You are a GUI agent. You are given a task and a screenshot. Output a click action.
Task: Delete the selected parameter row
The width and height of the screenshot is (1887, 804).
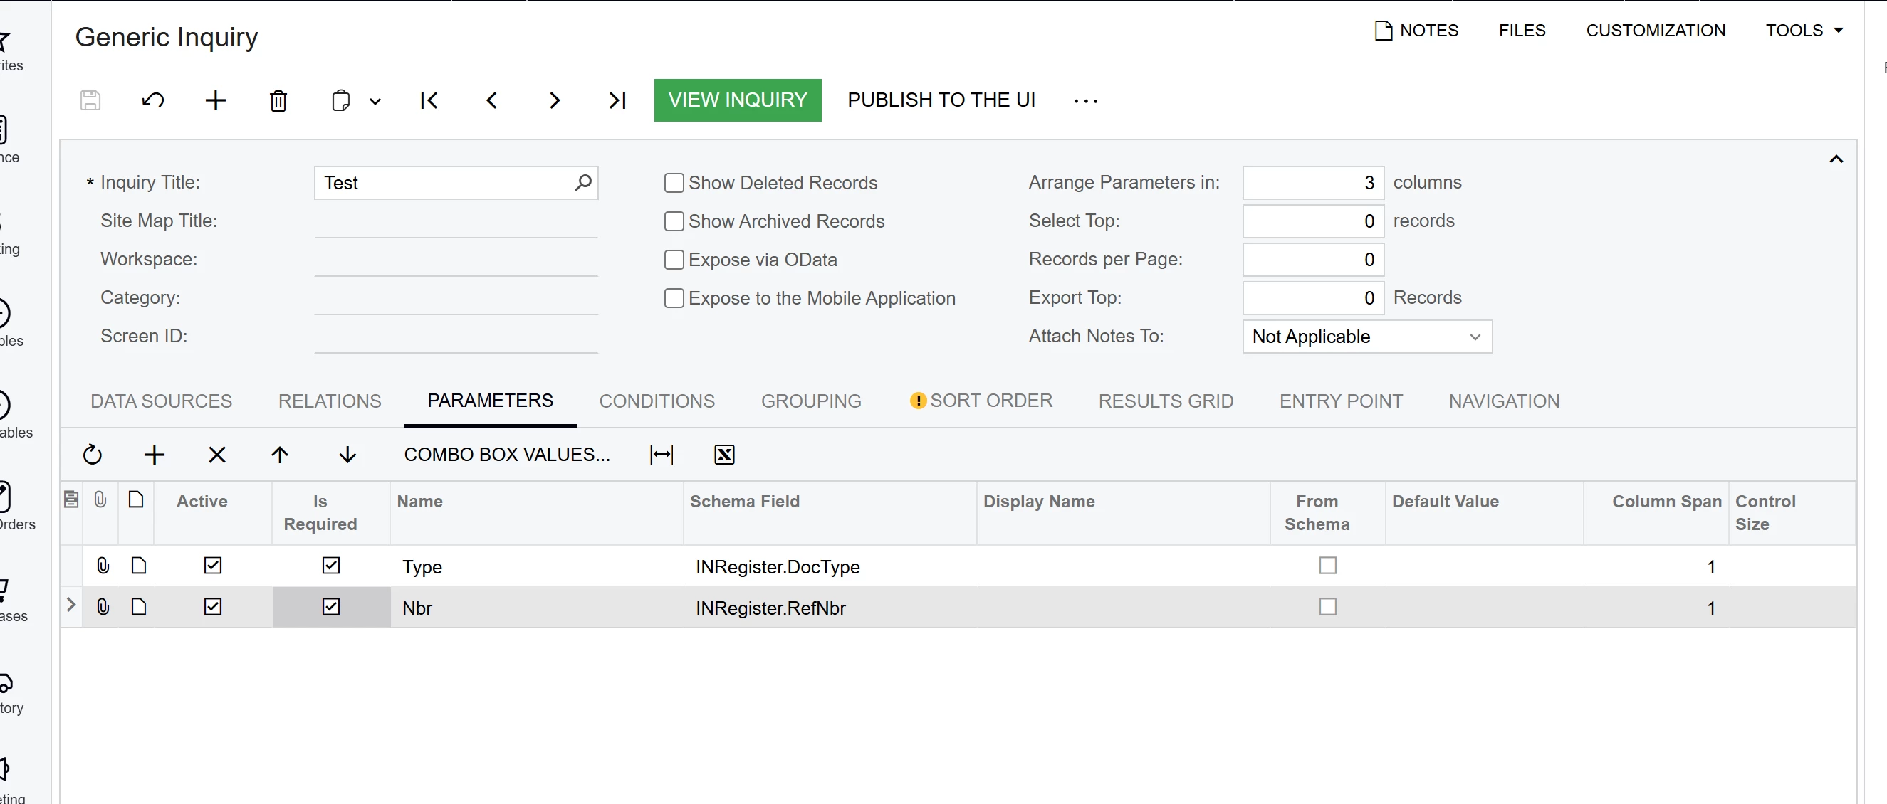pyautogui.click(x=217, y=455)
